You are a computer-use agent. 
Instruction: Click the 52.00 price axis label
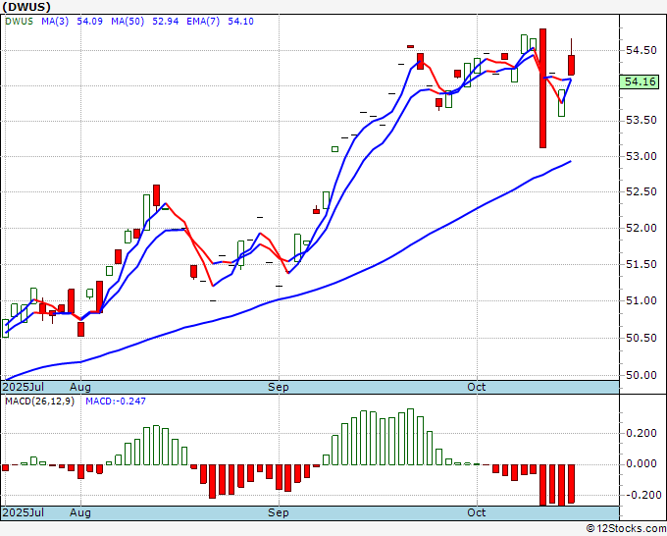click(641, 228)
